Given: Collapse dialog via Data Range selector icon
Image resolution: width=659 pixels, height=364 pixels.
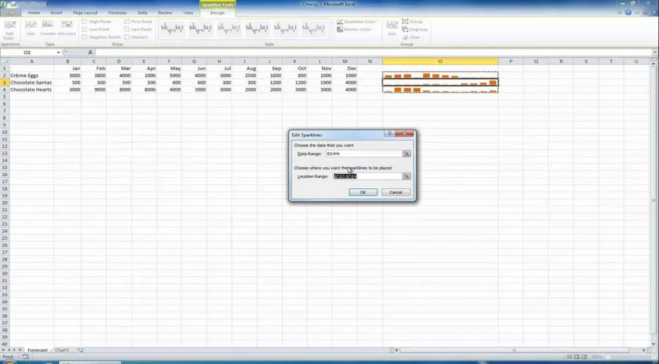Looking at the screenshot, I should pos(407,154).
